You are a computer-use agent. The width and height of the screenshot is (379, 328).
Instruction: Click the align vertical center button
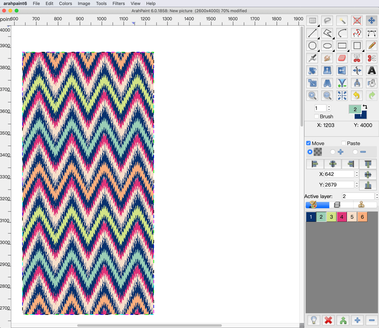click(368, 174)
